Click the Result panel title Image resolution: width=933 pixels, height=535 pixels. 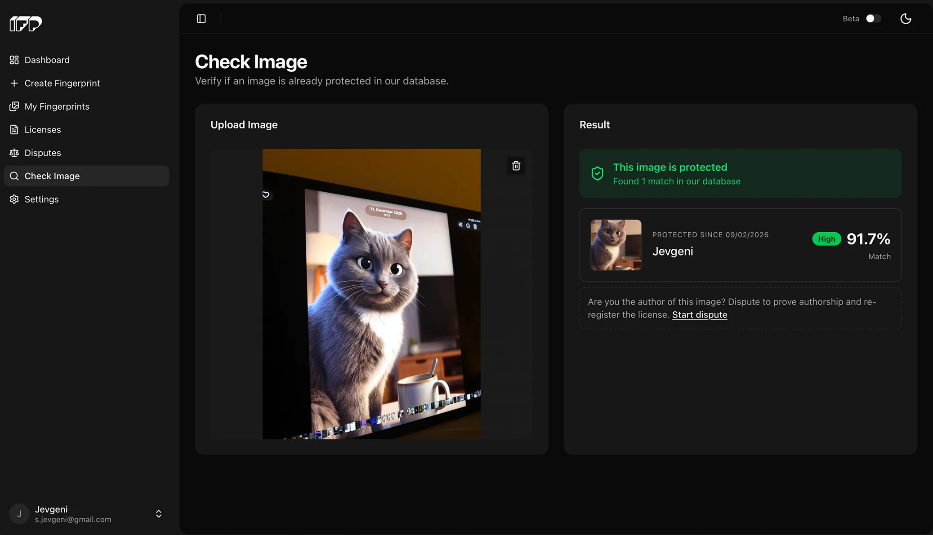[x=594, y=125]
